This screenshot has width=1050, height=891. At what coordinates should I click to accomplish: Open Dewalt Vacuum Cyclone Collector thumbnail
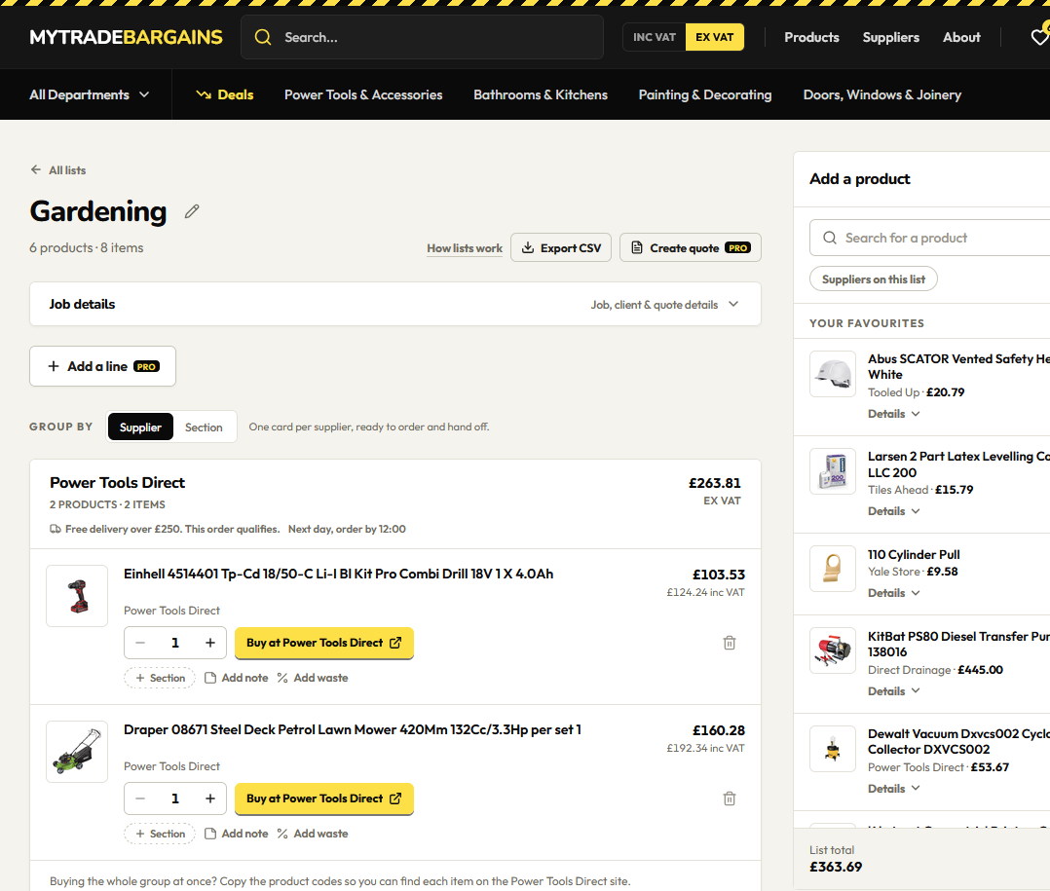point(833,749)
